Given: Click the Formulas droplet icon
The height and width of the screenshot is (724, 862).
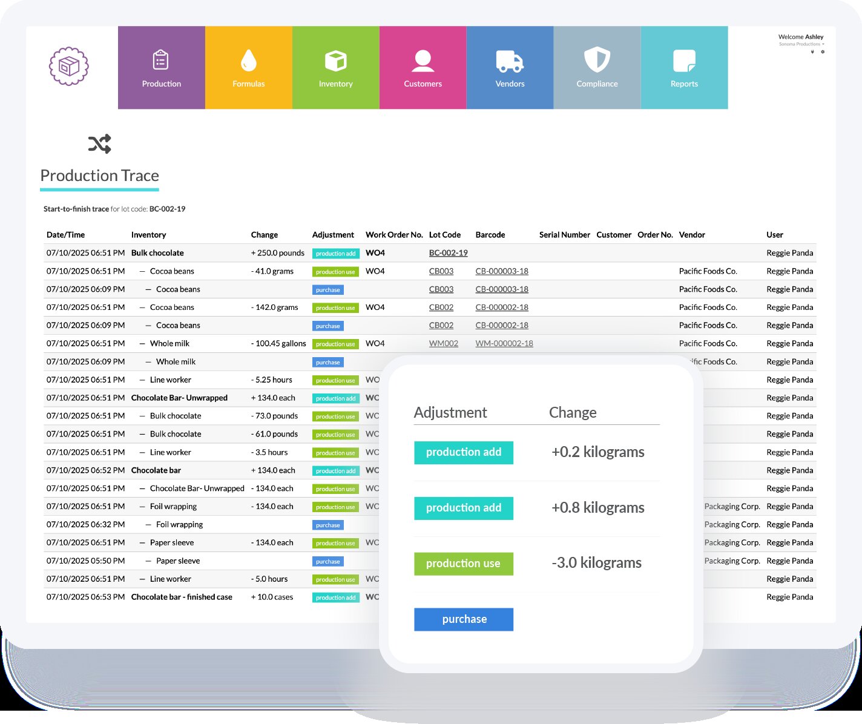Looking at the screenshot, I should coord(248,61).
